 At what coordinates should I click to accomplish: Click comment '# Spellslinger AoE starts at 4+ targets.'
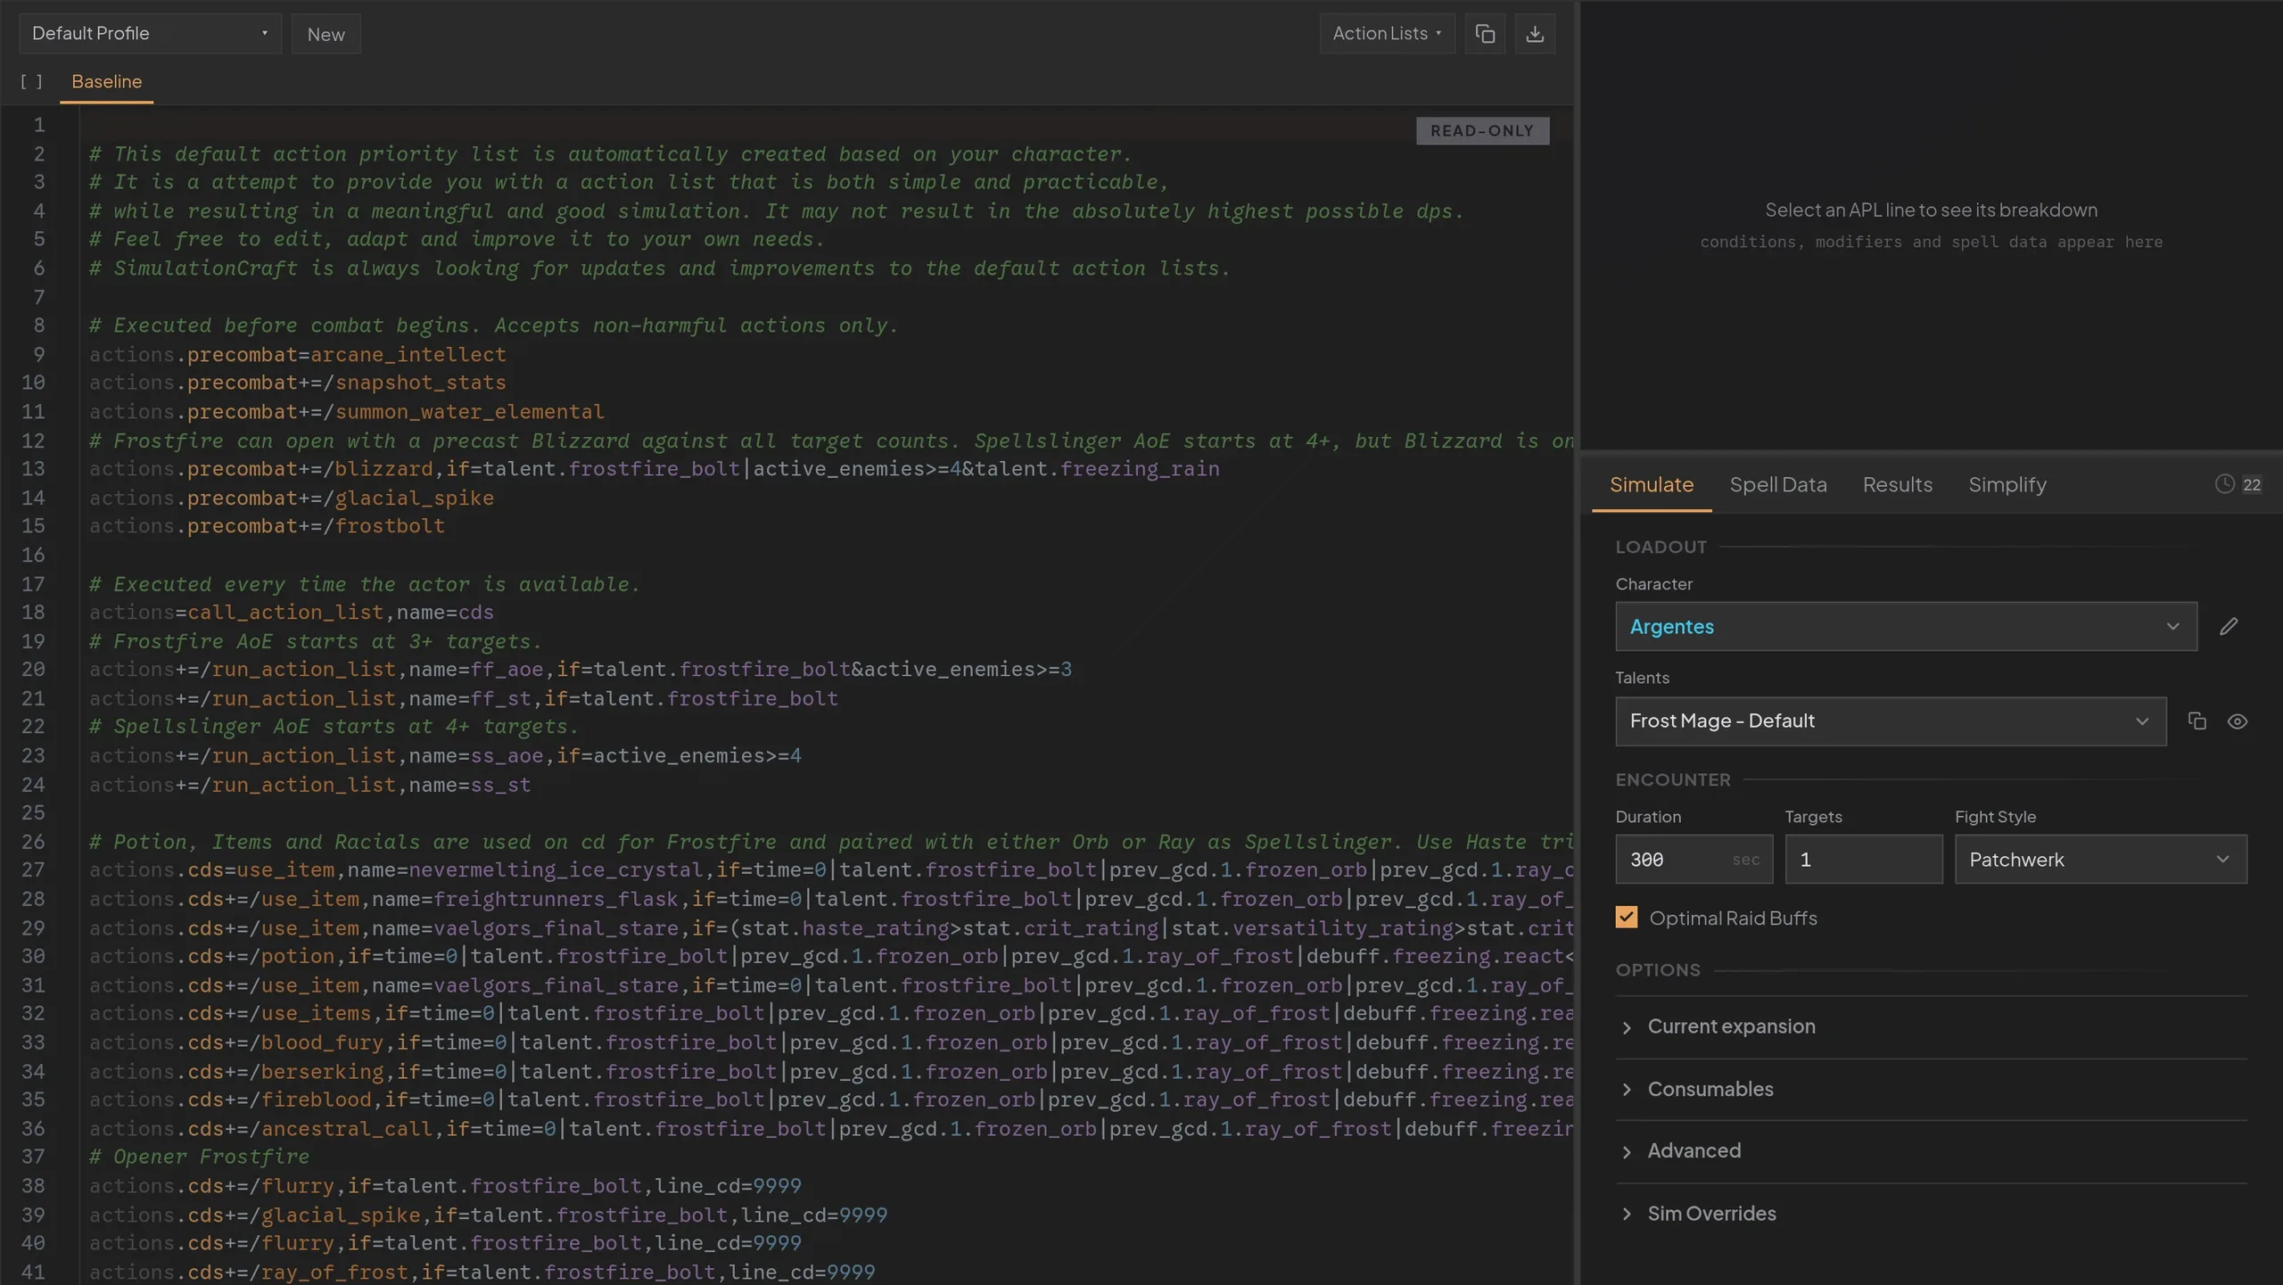pos(334,727)
